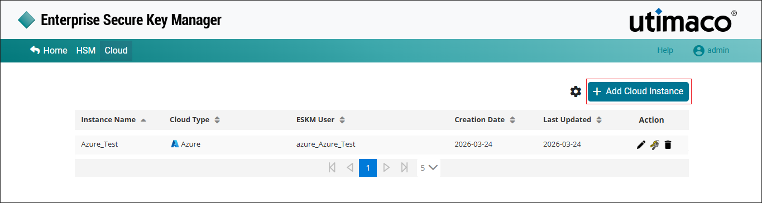
Task: Click the Creation Date value 2026-03-24
Action: (473, 144)
